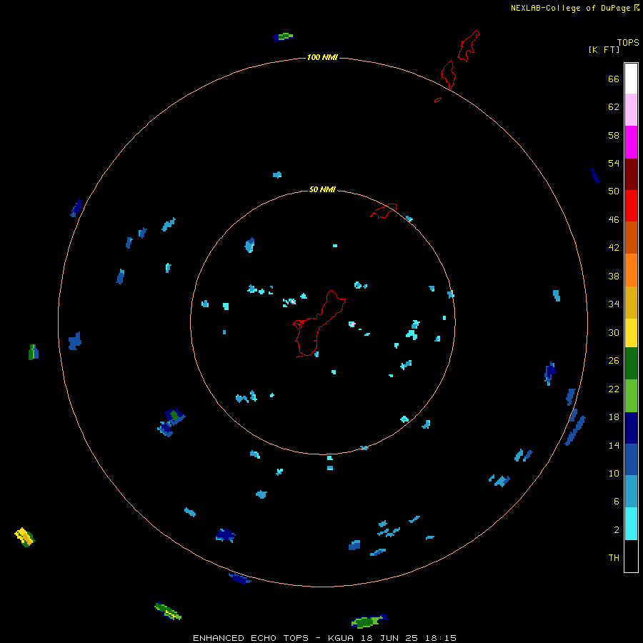This screenshot has width=643, height=643.
Task: Click the NEXLAB-College of DuPage credit text
Action: 570,8
